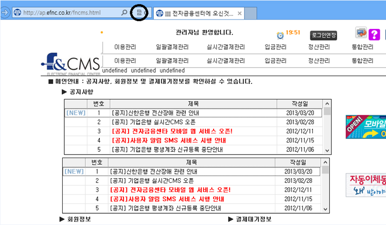Open 일괄결제관리 in the second menu row
Screen dimensions: 386x225
point(172,61)
